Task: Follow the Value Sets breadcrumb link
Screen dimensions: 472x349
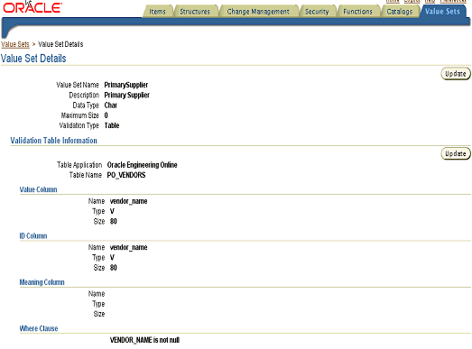Action: point(15,44)
